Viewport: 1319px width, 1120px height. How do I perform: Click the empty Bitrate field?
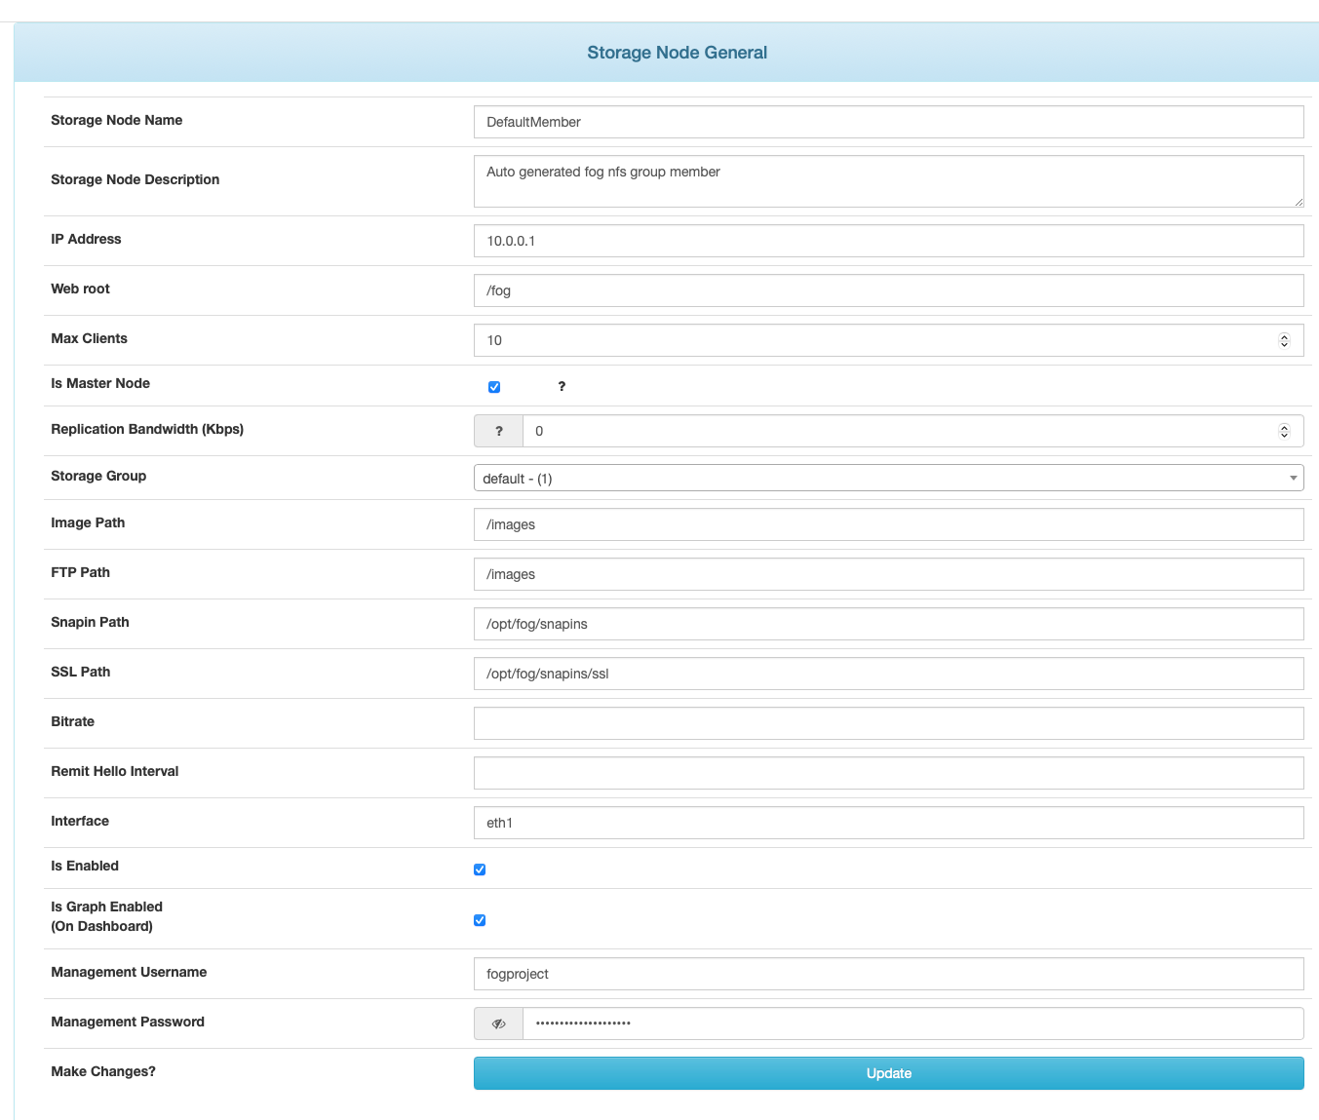(x=889, y=723)
